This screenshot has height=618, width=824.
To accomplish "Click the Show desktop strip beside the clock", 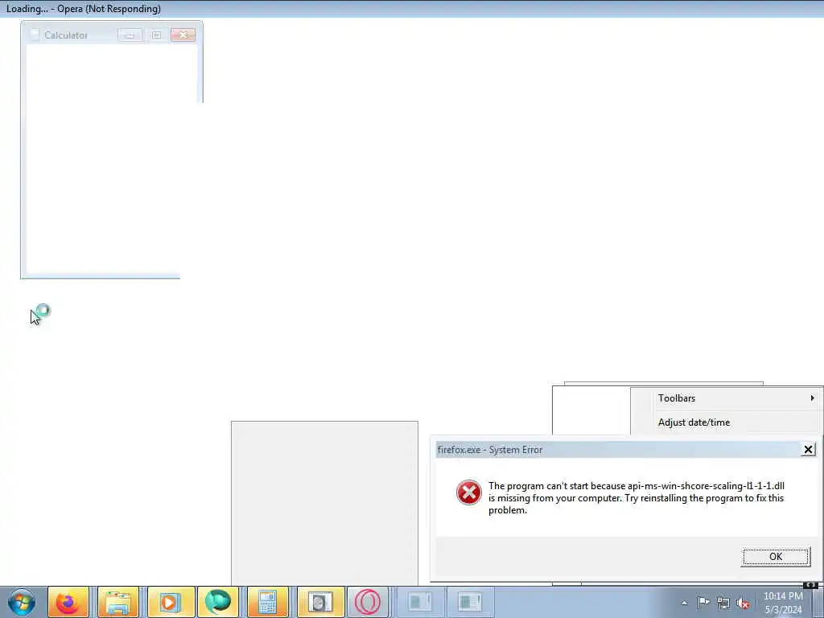I will 818,602.
